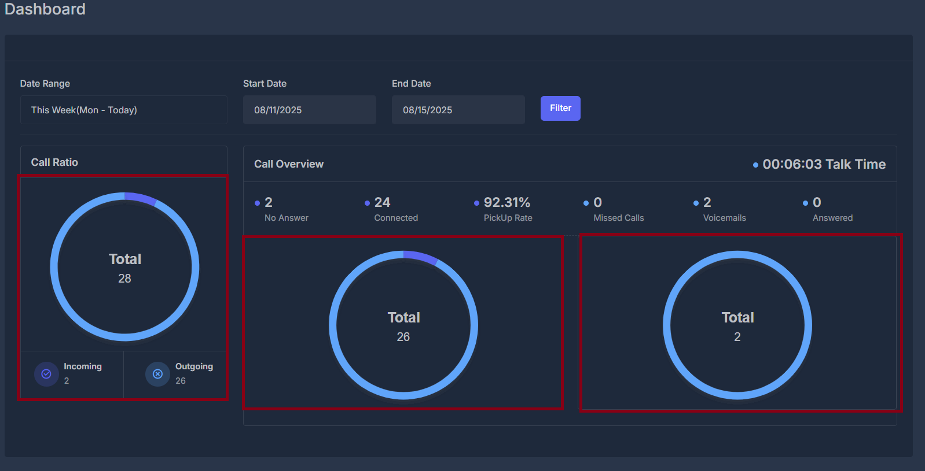Click the Total 26 donut chart

pos(403,325)
